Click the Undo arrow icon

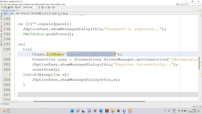click(16, 7)
